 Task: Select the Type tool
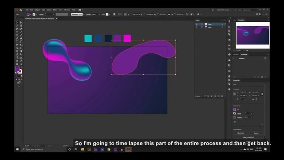17,32
